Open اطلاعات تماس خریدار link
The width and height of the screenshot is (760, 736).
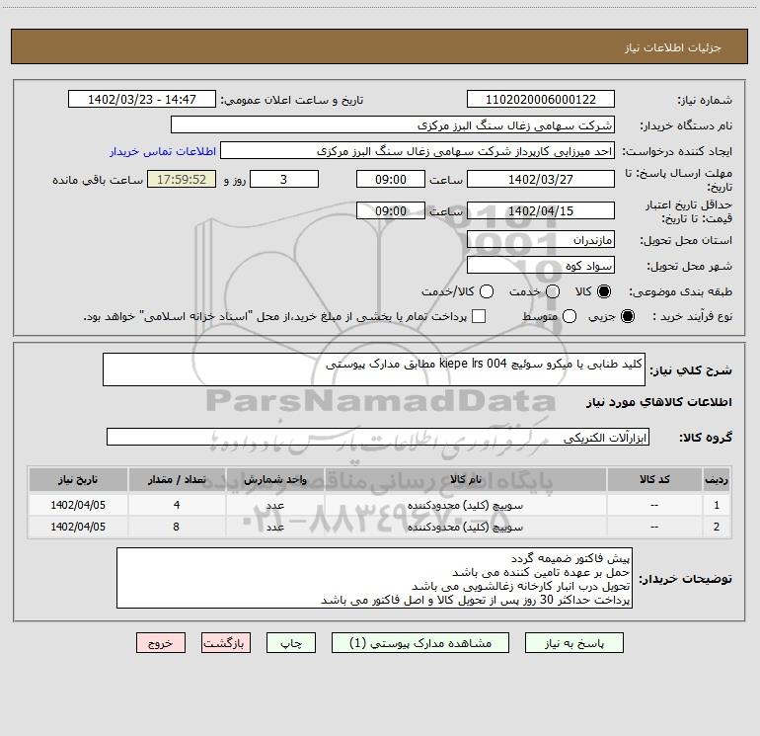click(163, 151)
